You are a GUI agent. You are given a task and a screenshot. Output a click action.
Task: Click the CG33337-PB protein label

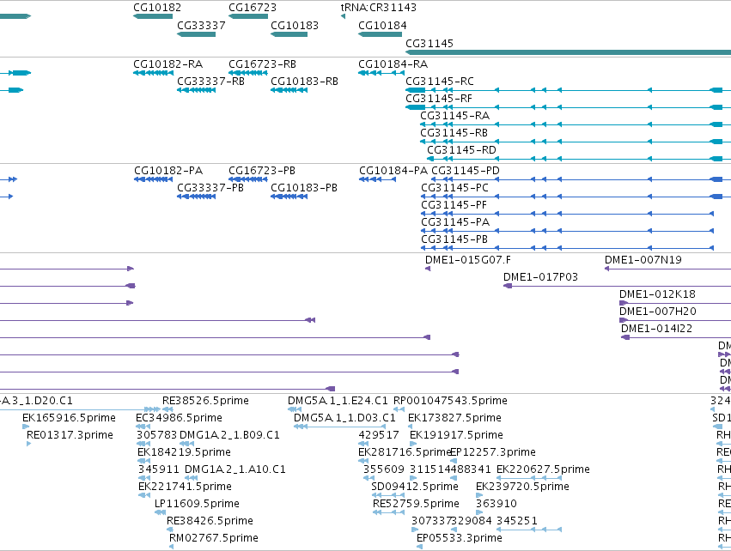coord(210,188)
